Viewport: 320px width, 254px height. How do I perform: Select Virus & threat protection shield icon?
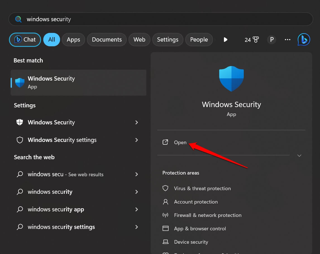click(x=166, y=188)
